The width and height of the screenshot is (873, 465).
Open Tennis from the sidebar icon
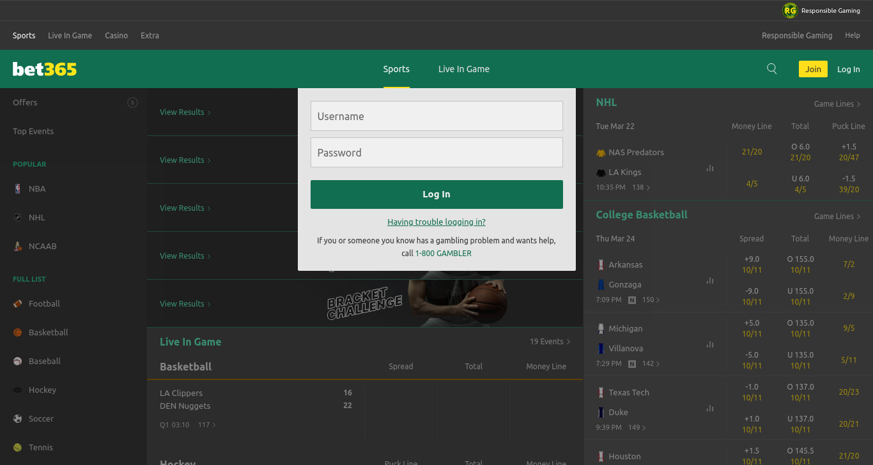[x=17, y=447]
